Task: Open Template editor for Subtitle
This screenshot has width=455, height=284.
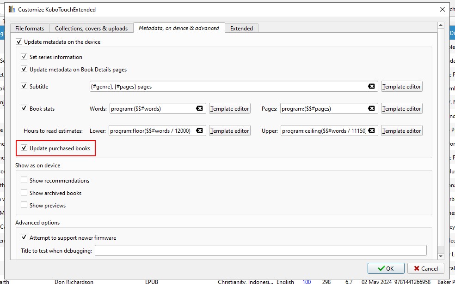Action: pyautogui.click(x=402, y=87)
